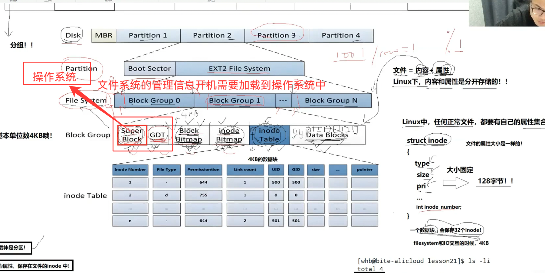This screenshot has width=545, height=273.
Task: Select the GDT cell
Action: tap(158, 135)
